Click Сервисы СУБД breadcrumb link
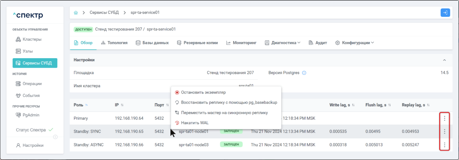Viewport: 459px width, 160px height. coord(104,13)
